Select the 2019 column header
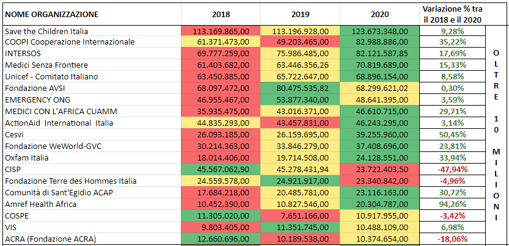Image resolution: width=509 pixels, height=246 pixels. tap(300, 13)
